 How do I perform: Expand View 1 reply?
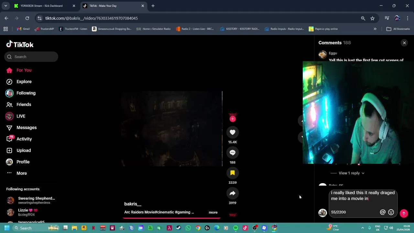click(352, 173)
